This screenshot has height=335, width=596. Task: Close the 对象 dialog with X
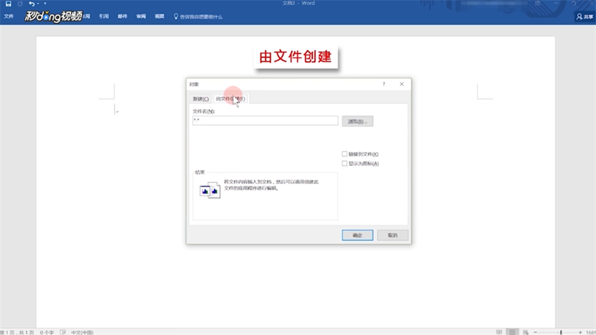click(402, 84)
